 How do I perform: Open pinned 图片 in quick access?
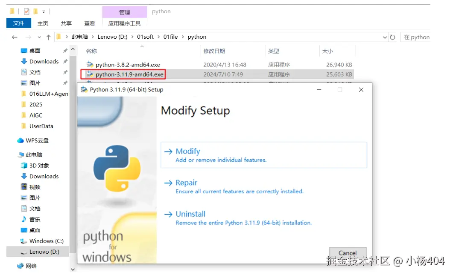[x=35, y=83]
